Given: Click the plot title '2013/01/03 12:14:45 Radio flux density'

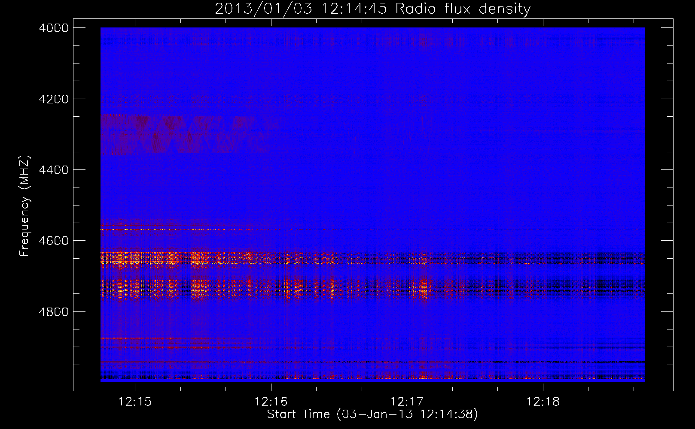Looking at the screenshot, I should click(x=372, y=9).
